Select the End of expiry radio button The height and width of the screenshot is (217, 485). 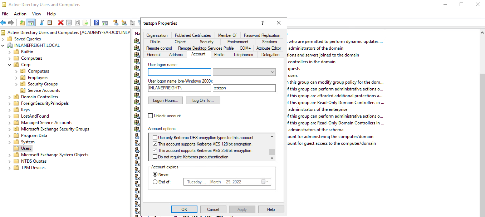155,182
